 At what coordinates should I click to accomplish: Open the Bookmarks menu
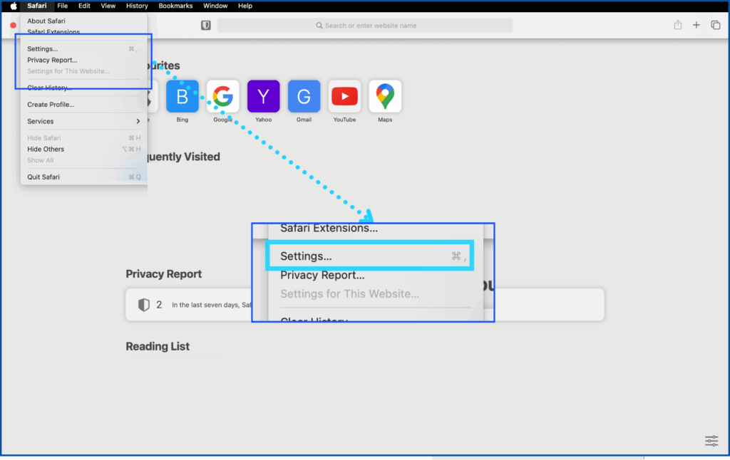click(175, 6)
